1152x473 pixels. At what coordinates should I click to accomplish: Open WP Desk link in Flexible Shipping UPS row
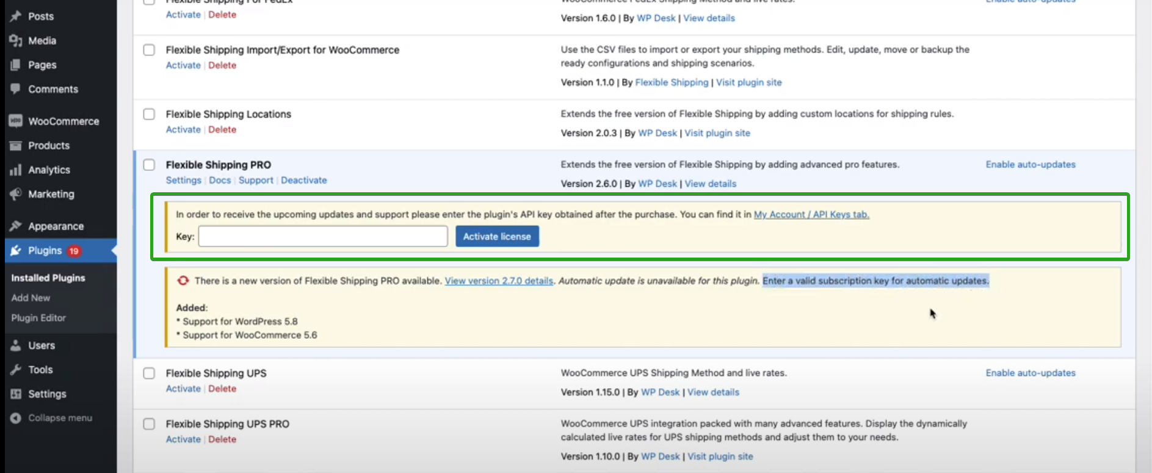[660, 392]
